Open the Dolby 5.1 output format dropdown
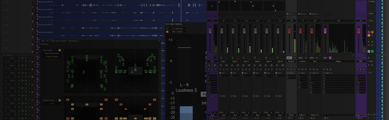This screenshot has height=120, width=389. tap(302, 115)
